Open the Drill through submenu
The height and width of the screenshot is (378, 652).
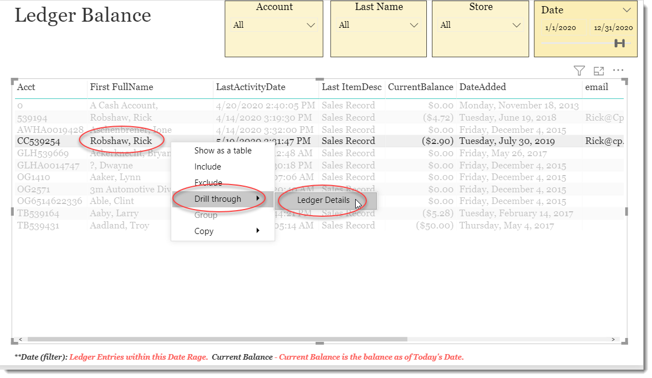220,198
